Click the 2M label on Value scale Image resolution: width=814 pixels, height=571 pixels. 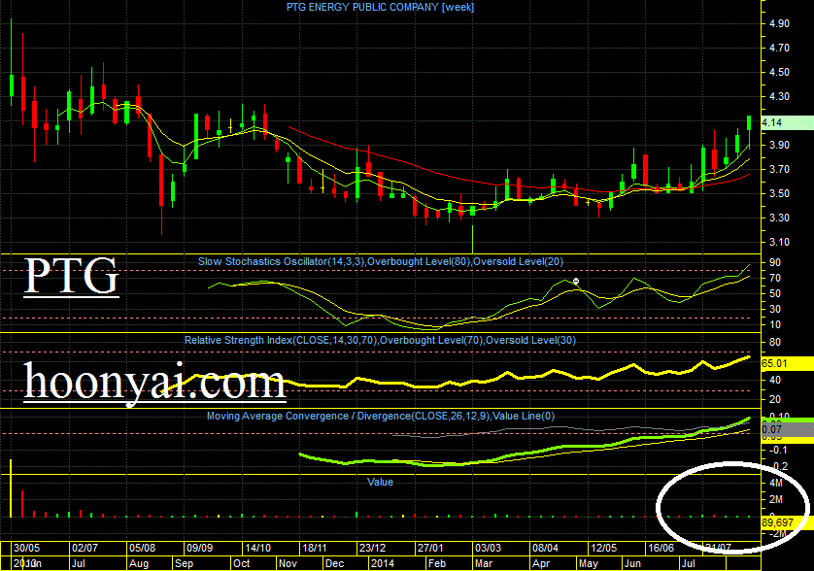[776, 500]
